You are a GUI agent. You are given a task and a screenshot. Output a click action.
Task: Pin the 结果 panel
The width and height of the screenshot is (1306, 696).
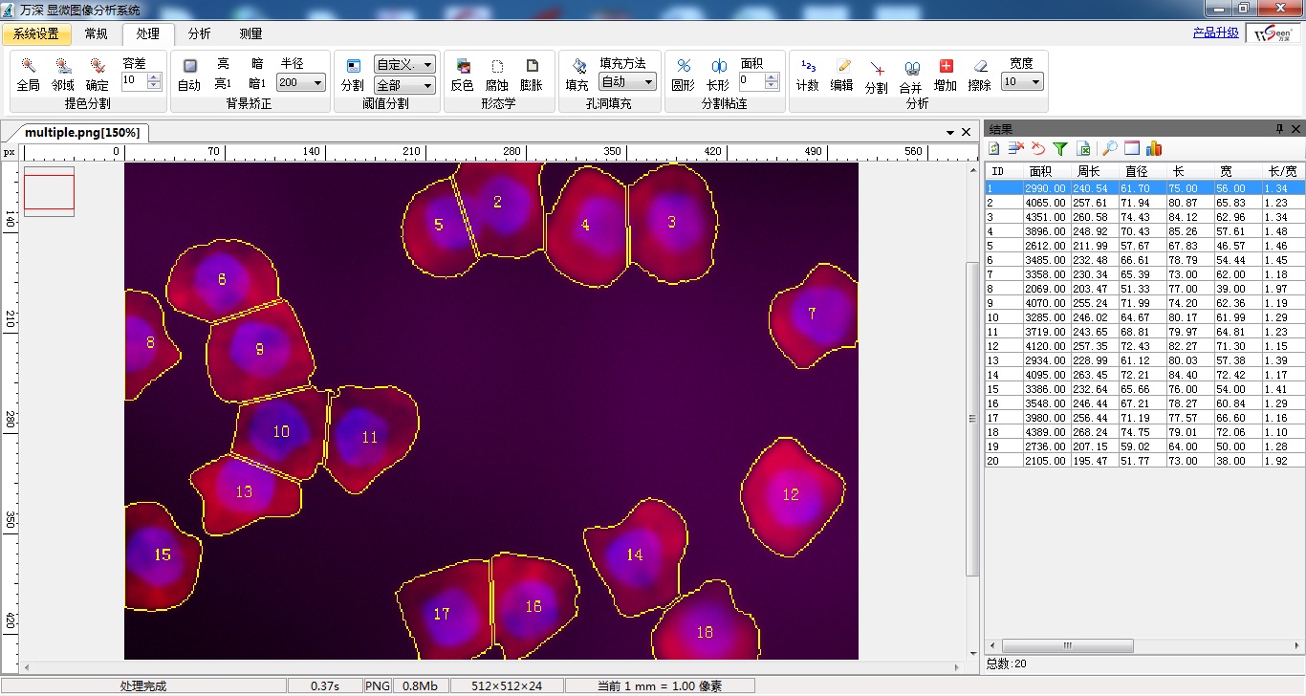[x=1280, y=129]
